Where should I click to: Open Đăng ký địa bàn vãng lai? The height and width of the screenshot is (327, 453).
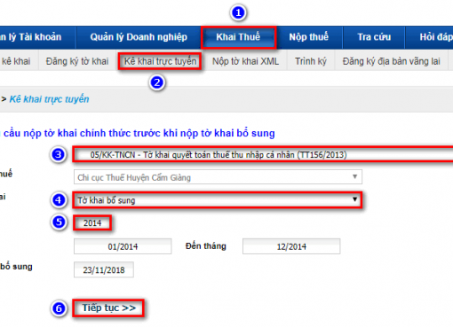coord(391,61)
